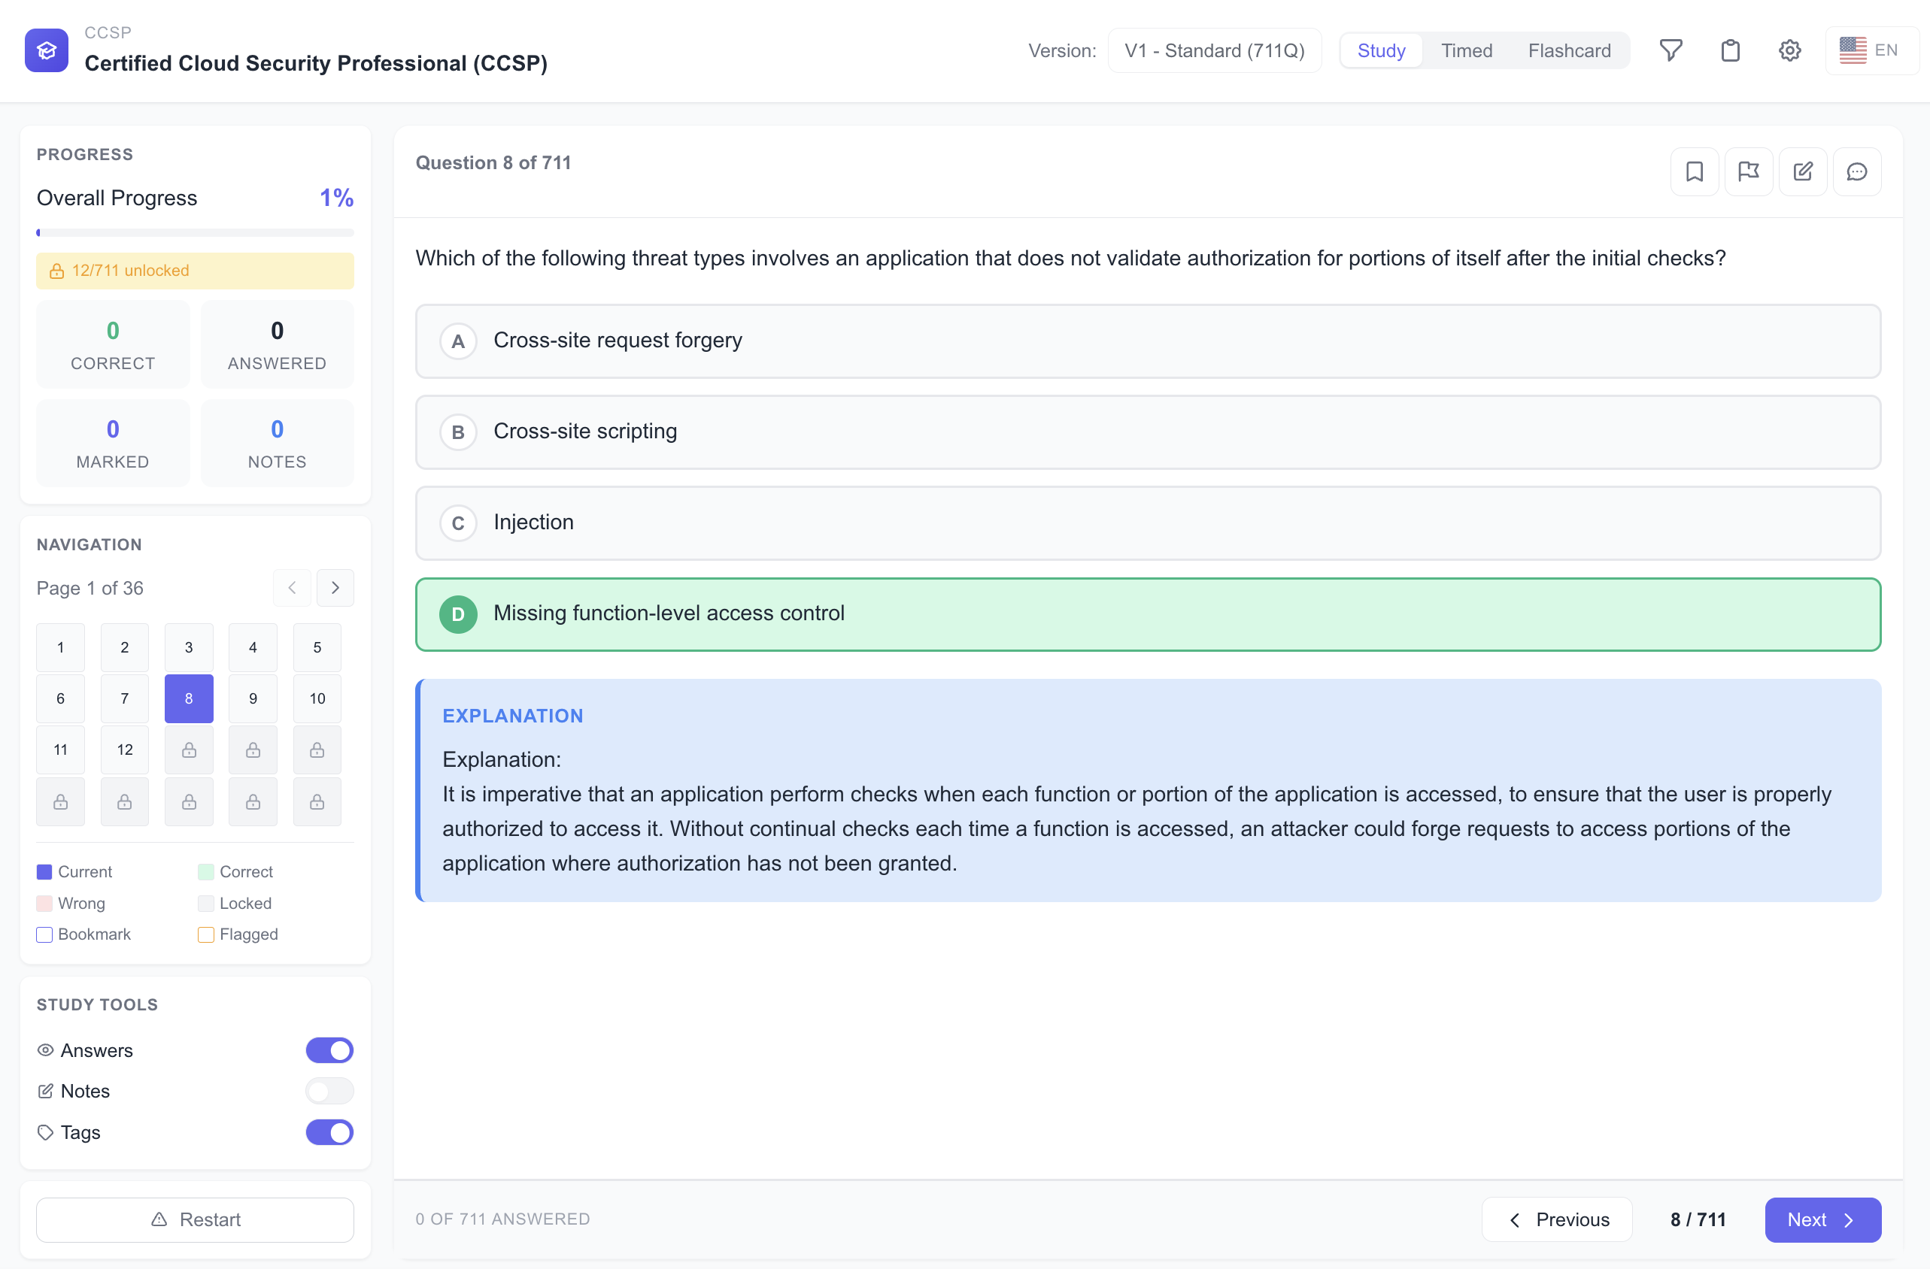Open the Version V1 - Standard dropdown
This screenshot has height=1269, width=1930.
coord(1214,50)
